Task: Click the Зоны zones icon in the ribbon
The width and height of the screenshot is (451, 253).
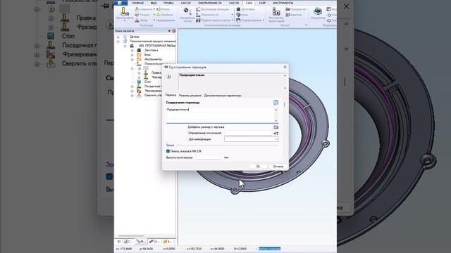Action: [238, 15]
